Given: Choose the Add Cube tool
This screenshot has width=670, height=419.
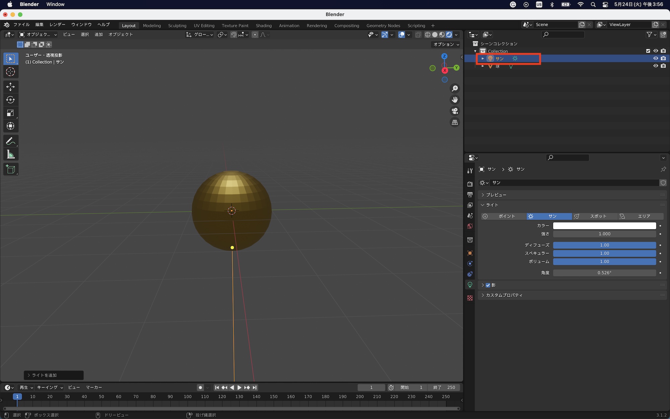Looking at the screenshot, I should tap(10, 169).
